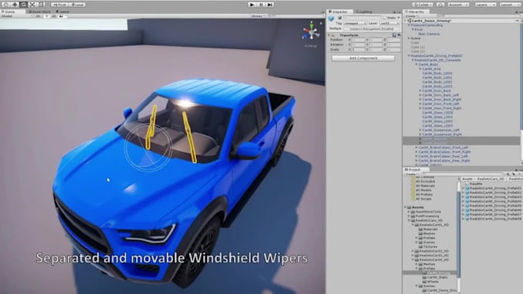Image resolution: width=523 pixels, height=294 pixels.
Task: Switch to the Game tab
Action: 63,12
